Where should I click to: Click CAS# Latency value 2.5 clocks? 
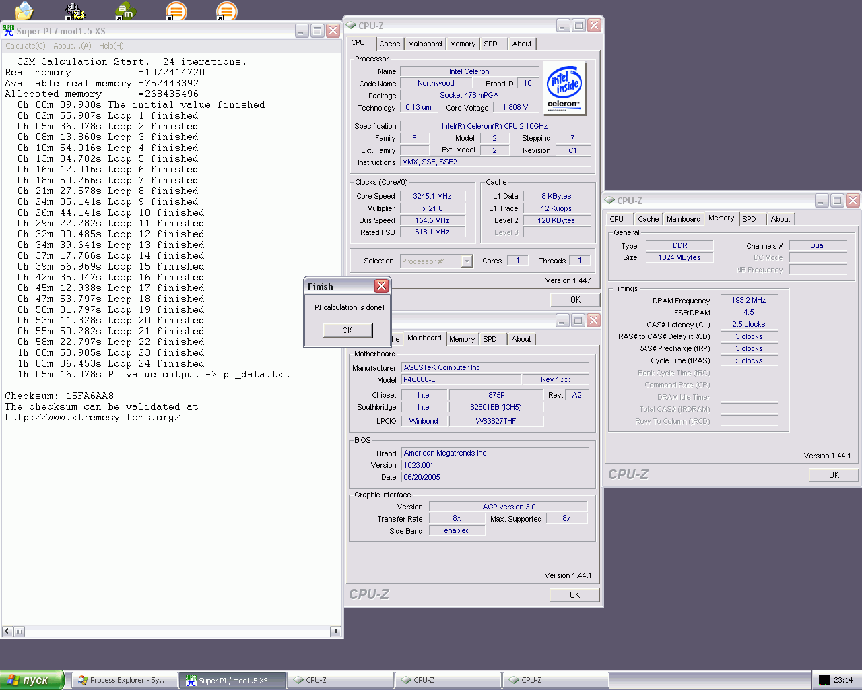click(x=749, y=324)
